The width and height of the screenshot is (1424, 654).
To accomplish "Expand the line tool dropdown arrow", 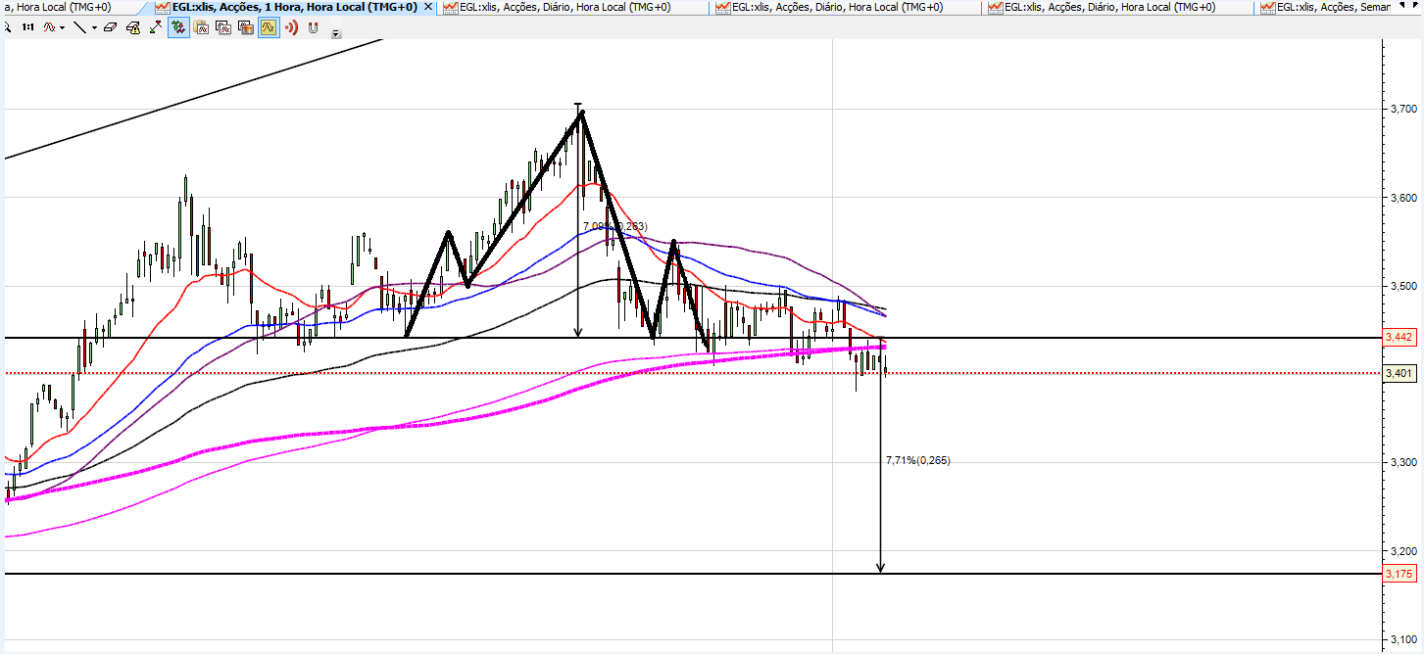I will pos(94,27).
